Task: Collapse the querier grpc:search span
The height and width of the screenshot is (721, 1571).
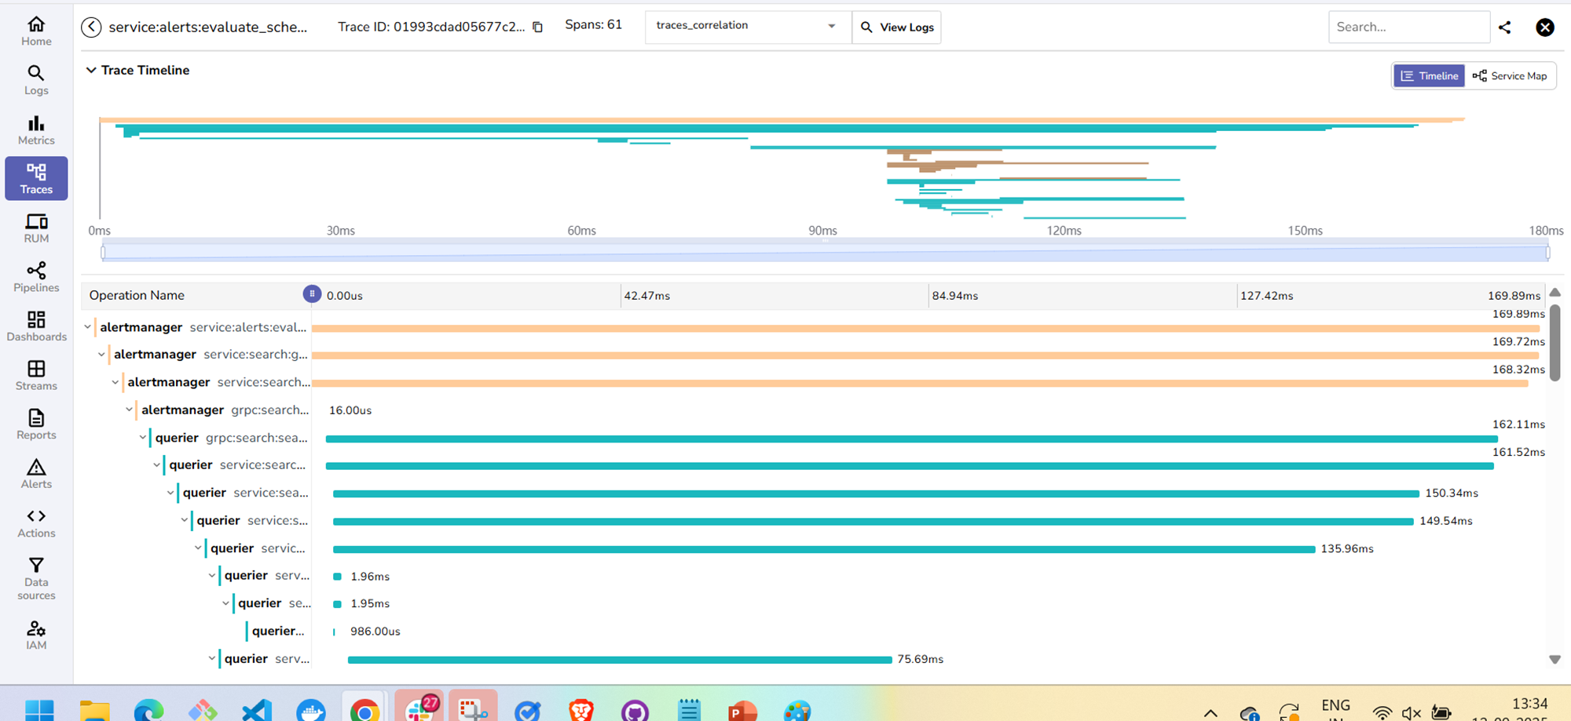Action: [x=143, y=438]
